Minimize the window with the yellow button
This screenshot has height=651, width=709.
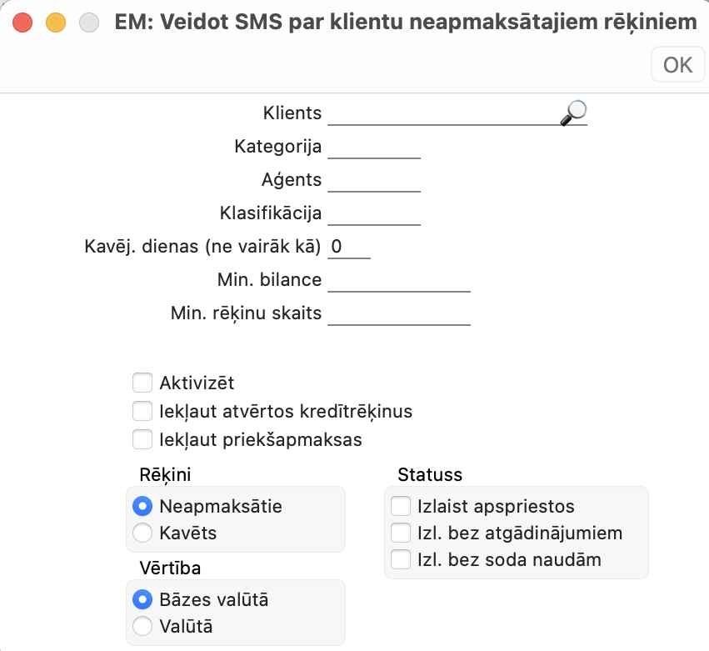56,23
